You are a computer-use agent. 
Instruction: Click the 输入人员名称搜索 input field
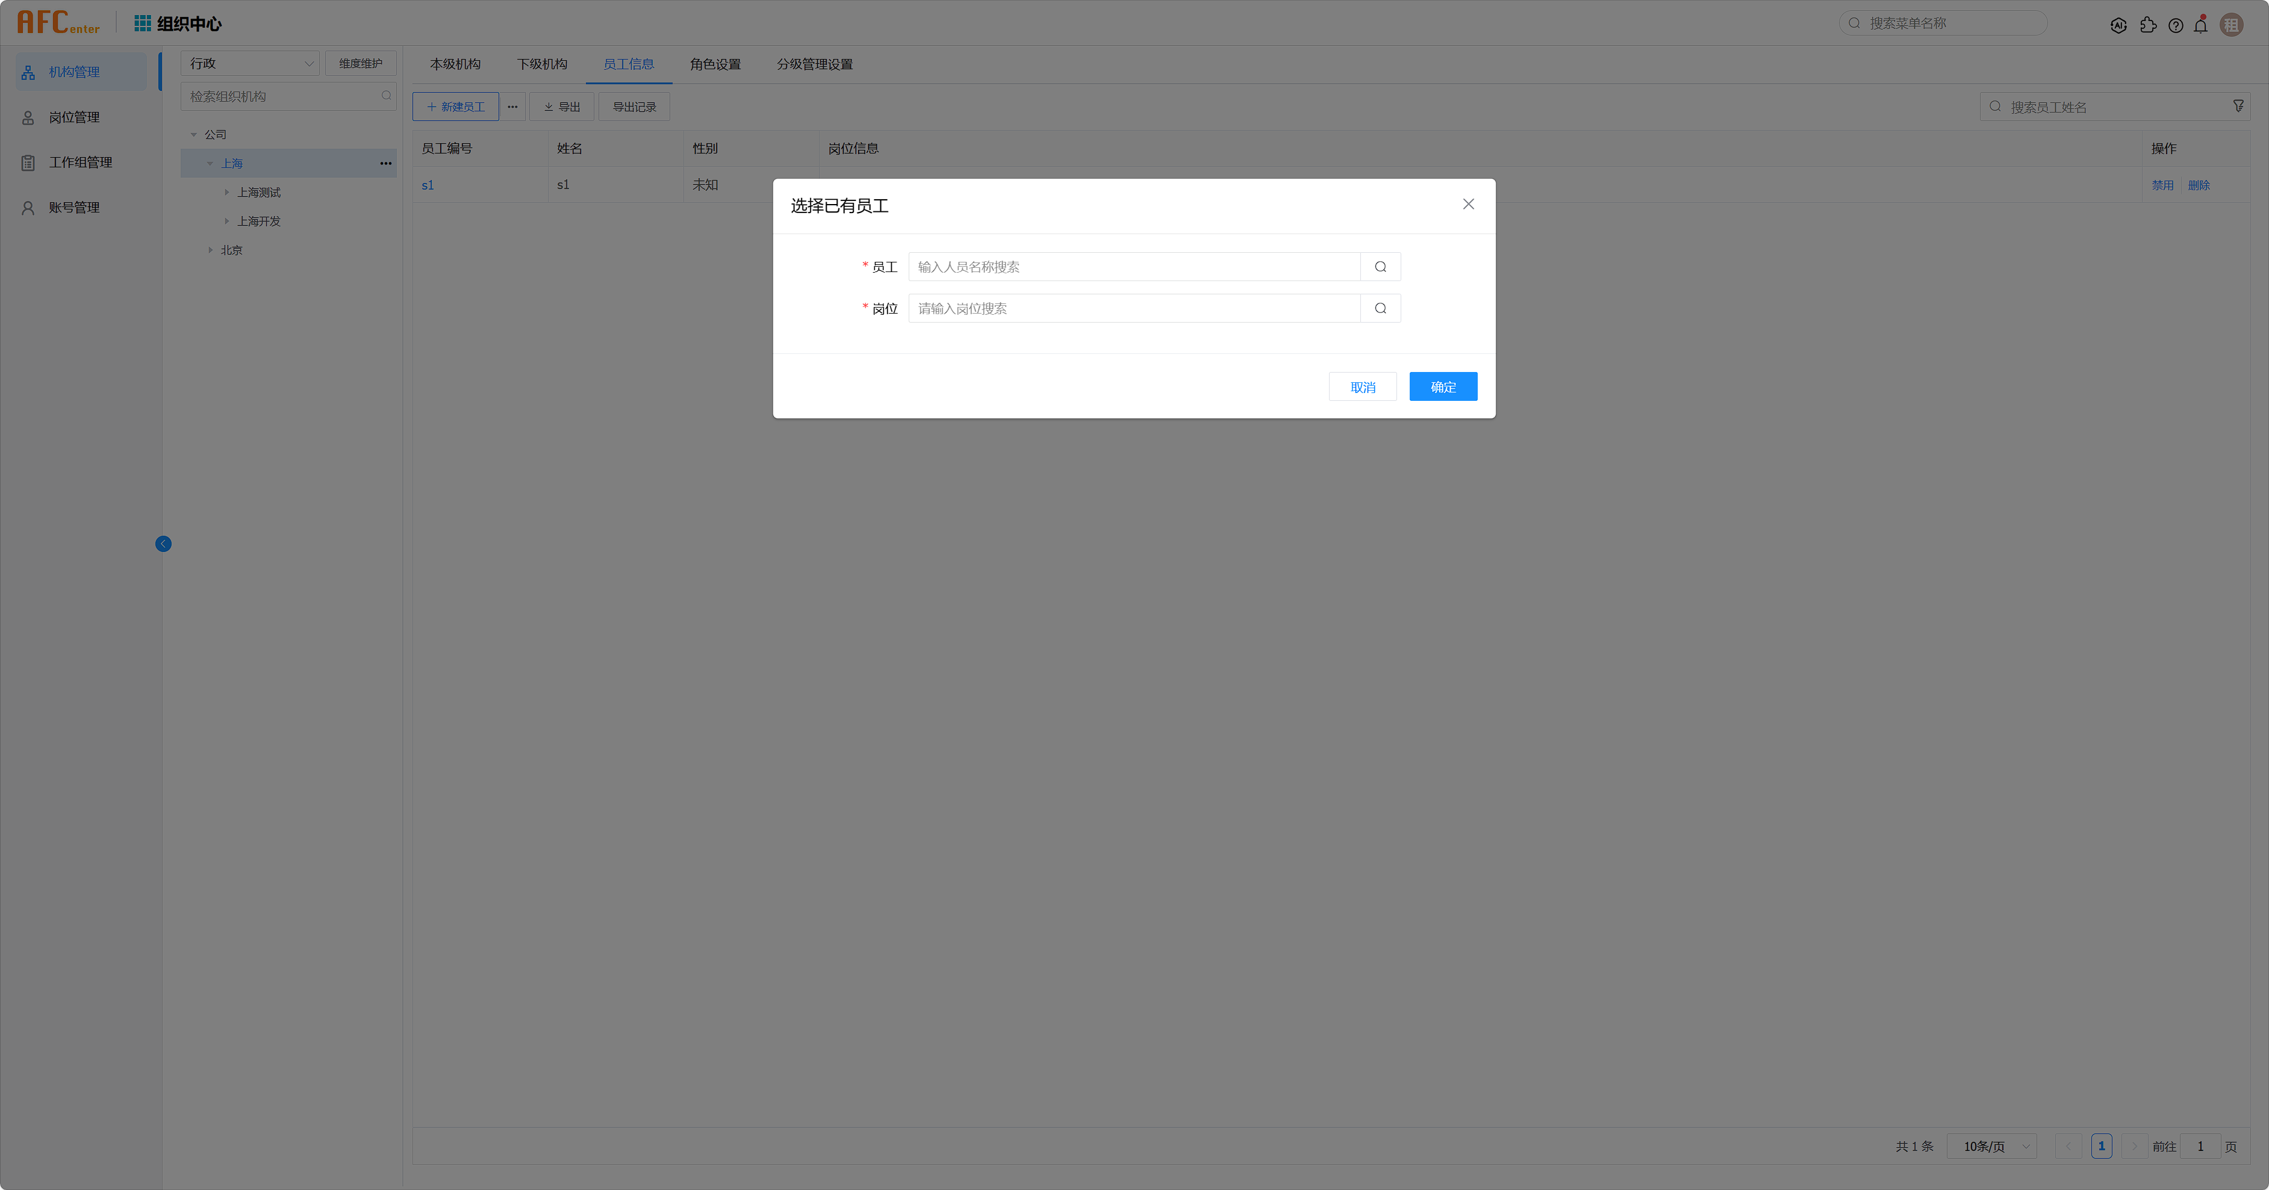coord(1134,267)
